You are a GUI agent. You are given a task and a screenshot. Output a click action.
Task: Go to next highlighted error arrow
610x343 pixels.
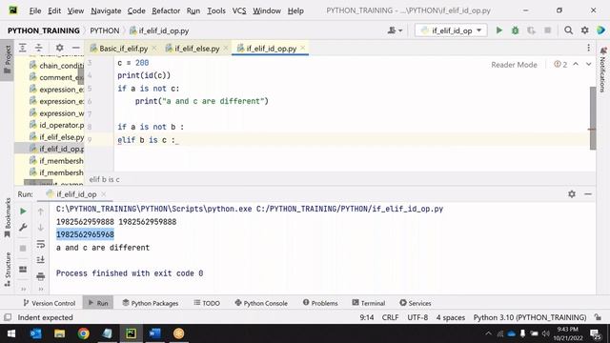589,64
